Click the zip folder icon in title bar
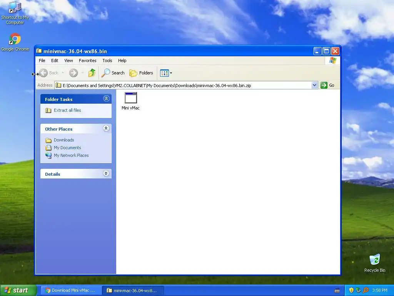This screenshot has height=296, width=394. click(39, 51)
